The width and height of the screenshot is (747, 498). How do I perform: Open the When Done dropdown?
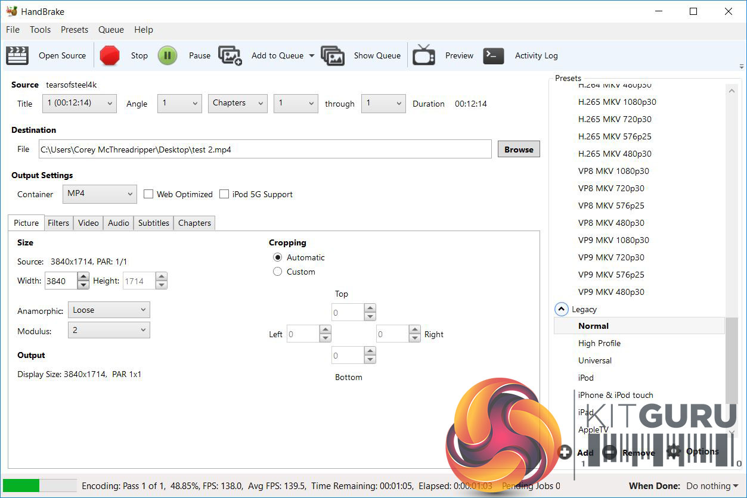pyautogui.click(x=712, y=486)
